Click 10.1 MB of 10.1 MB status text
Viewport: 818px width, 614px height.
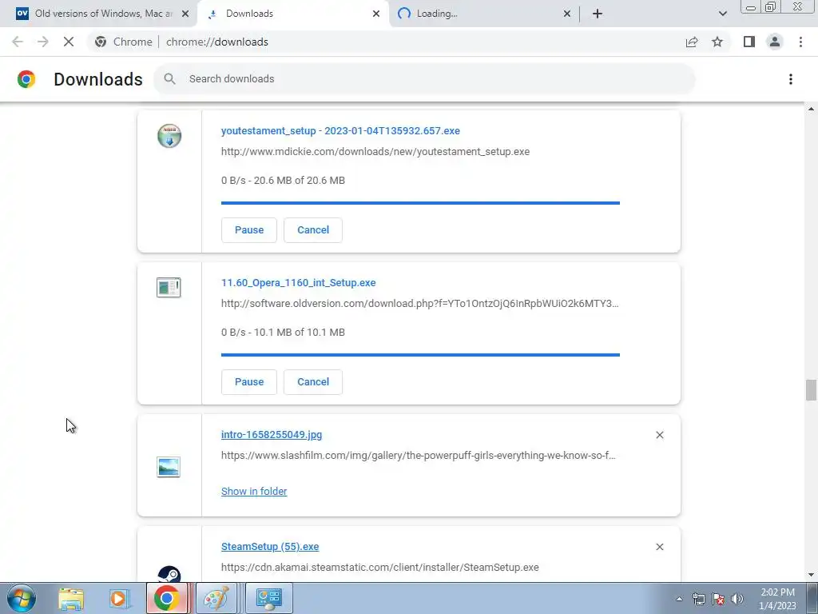click(x=299, y=333)
